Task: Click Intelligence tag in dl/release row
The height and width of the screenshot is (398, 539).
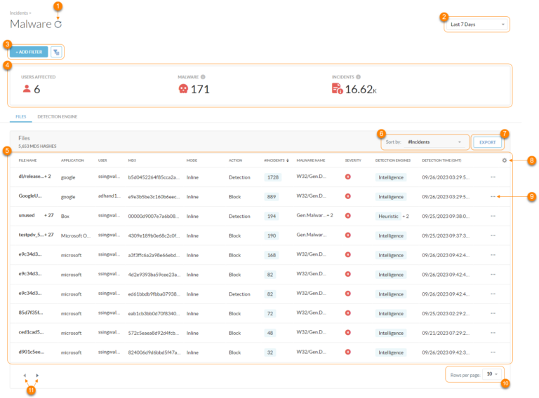Action: pyautogui.click(x=391, y=177)
